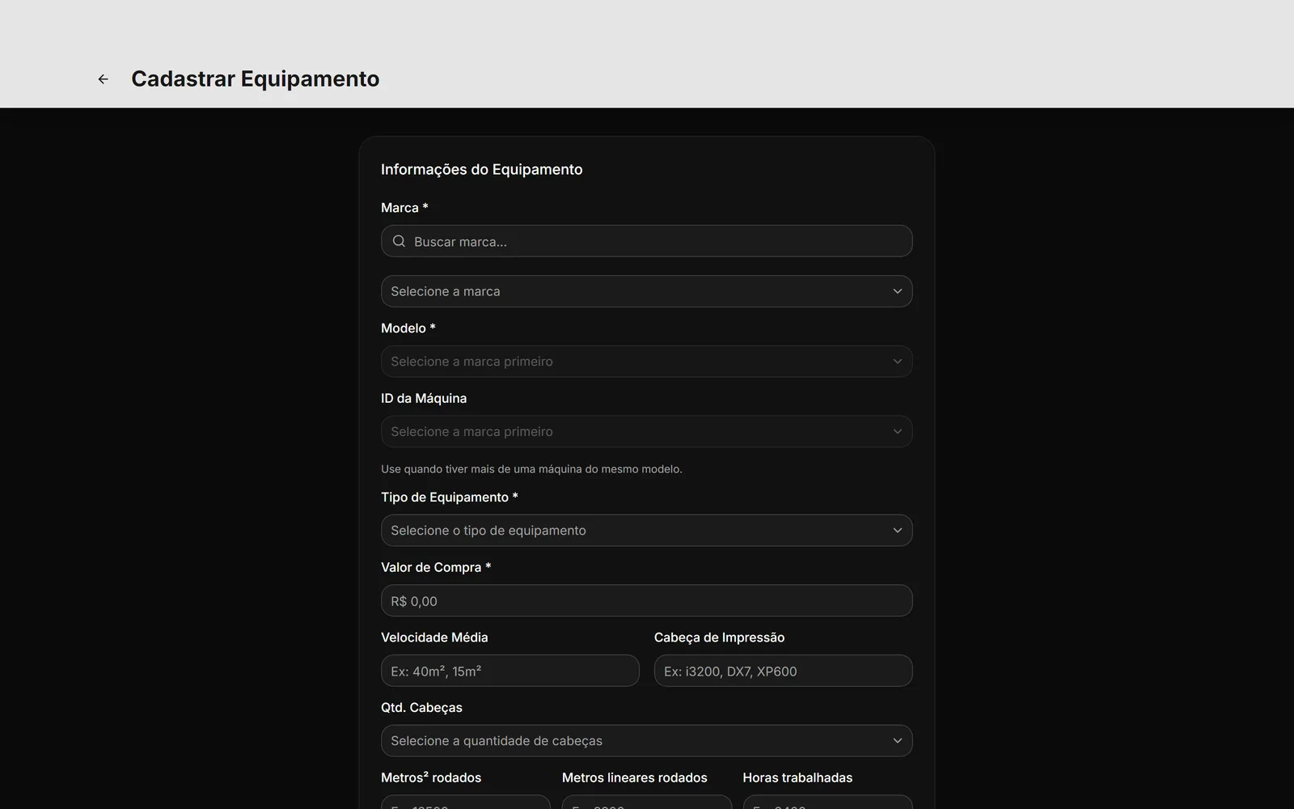
Task: Click the search icon in Buscar marca
Action: pos(399,241)
